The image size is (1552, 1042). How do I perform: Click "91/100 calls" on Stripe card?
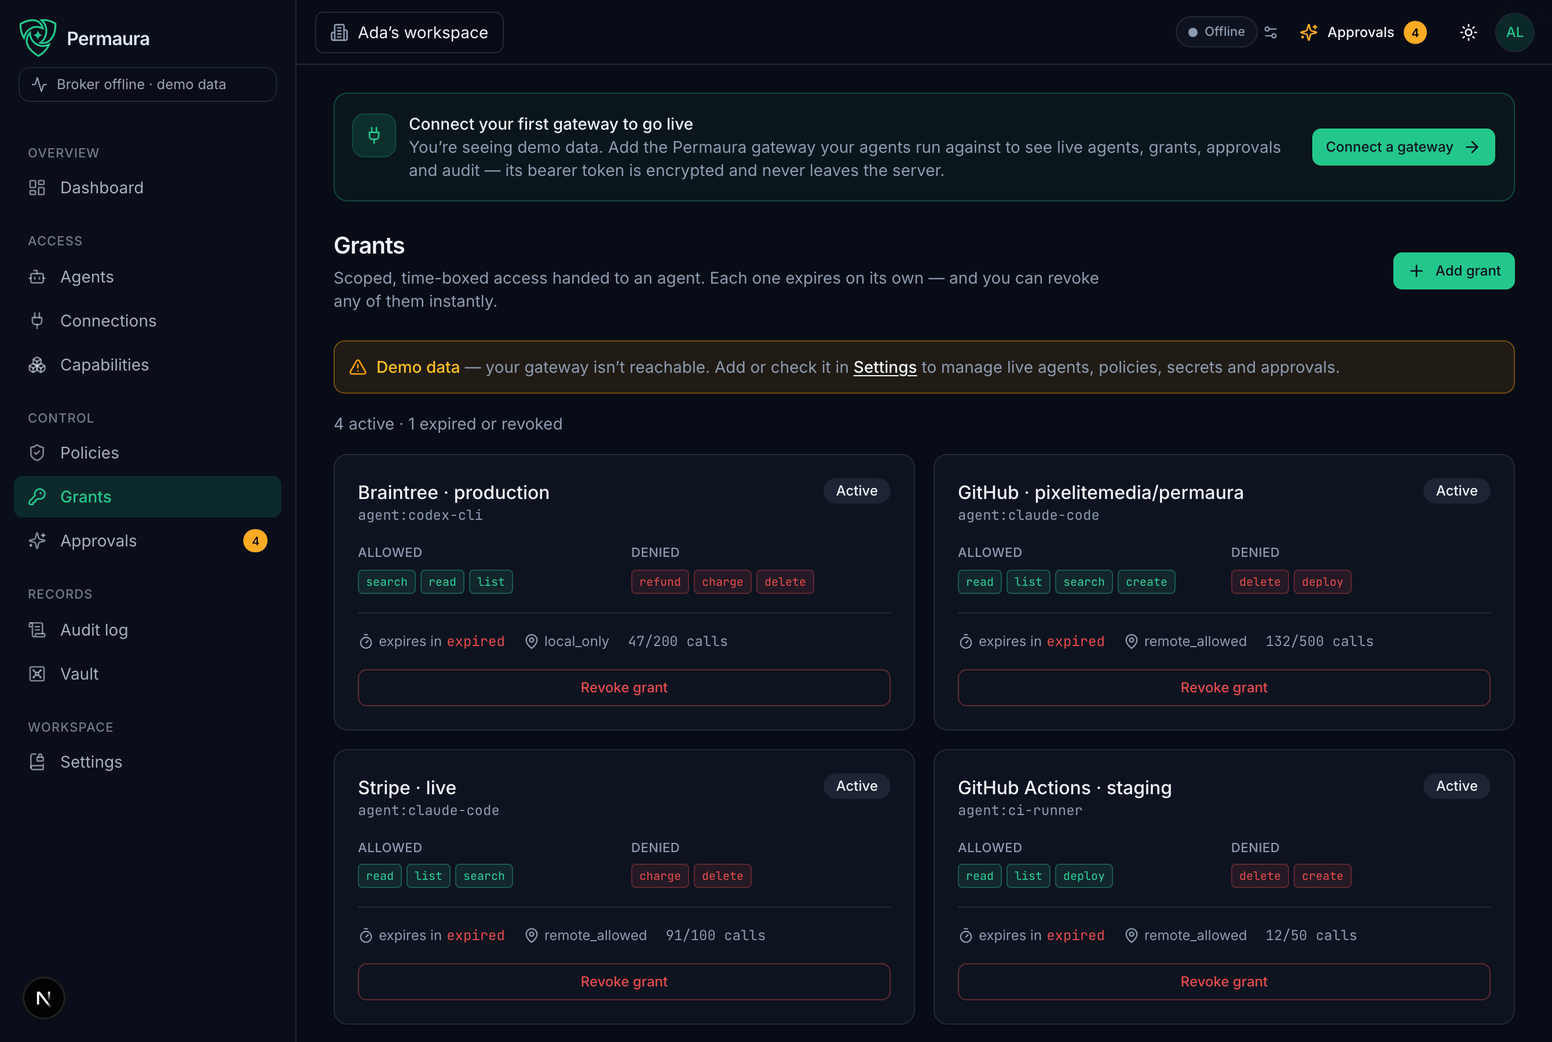point(715,935)
